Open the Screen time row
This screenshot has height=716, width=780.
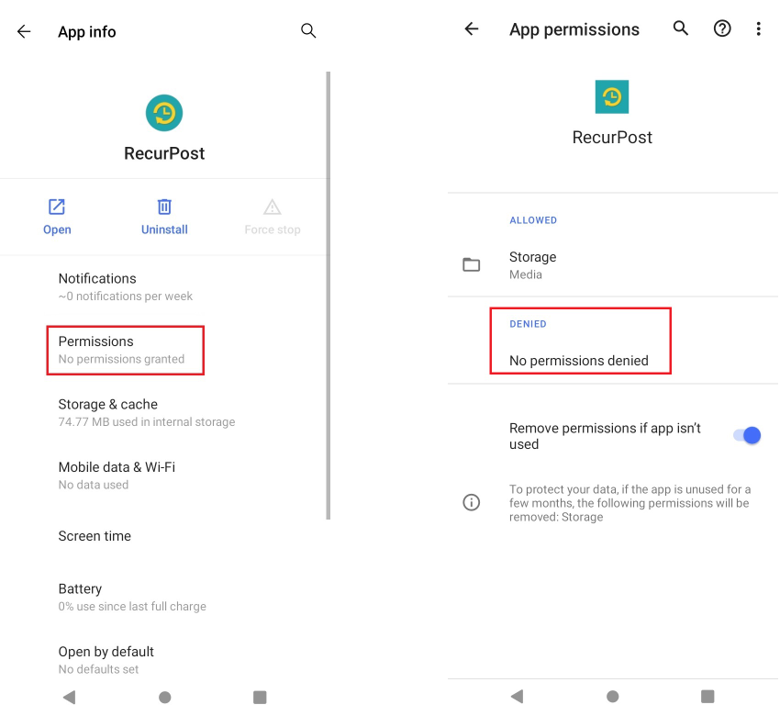pos(164,536)
